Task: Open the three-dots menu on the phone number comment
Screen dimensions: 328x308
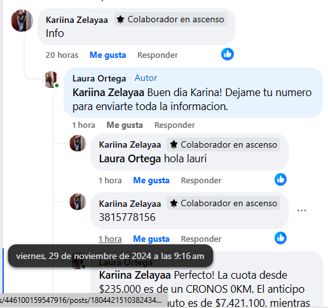Action: coord(301,211)
